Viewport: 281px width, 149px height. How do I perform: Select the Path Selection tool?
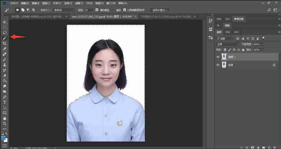[5, 108]
